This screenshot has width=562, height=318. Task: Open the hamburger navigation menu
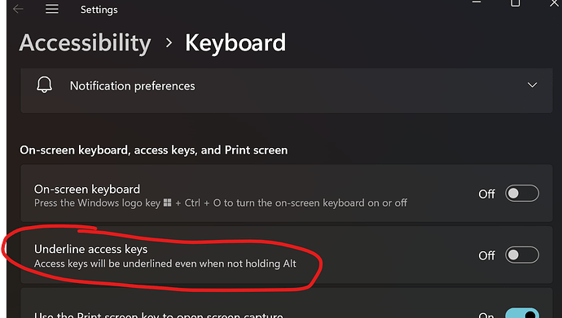coord(52,9)
